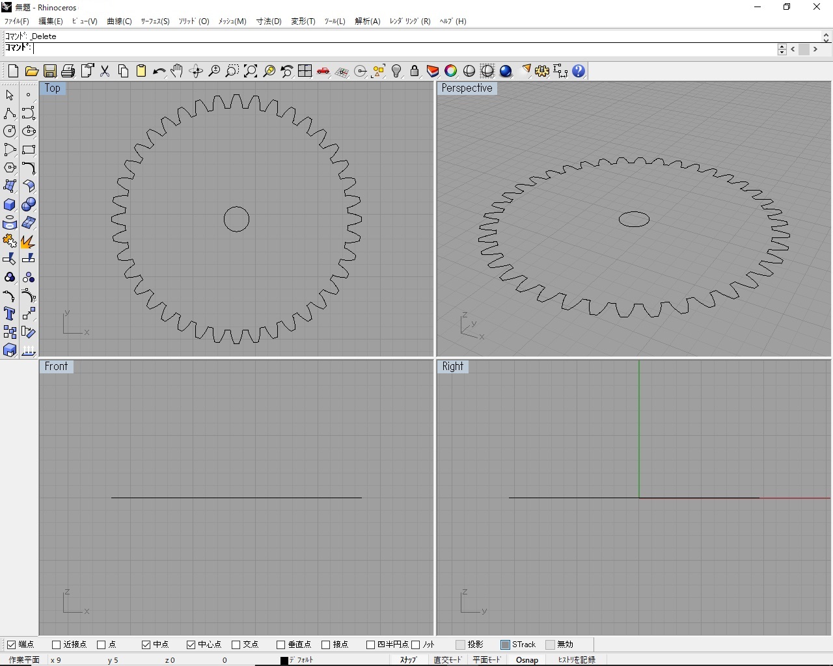Click the red car icon in the toolbar
The image size is (833, 666).
tap(323, 71)
